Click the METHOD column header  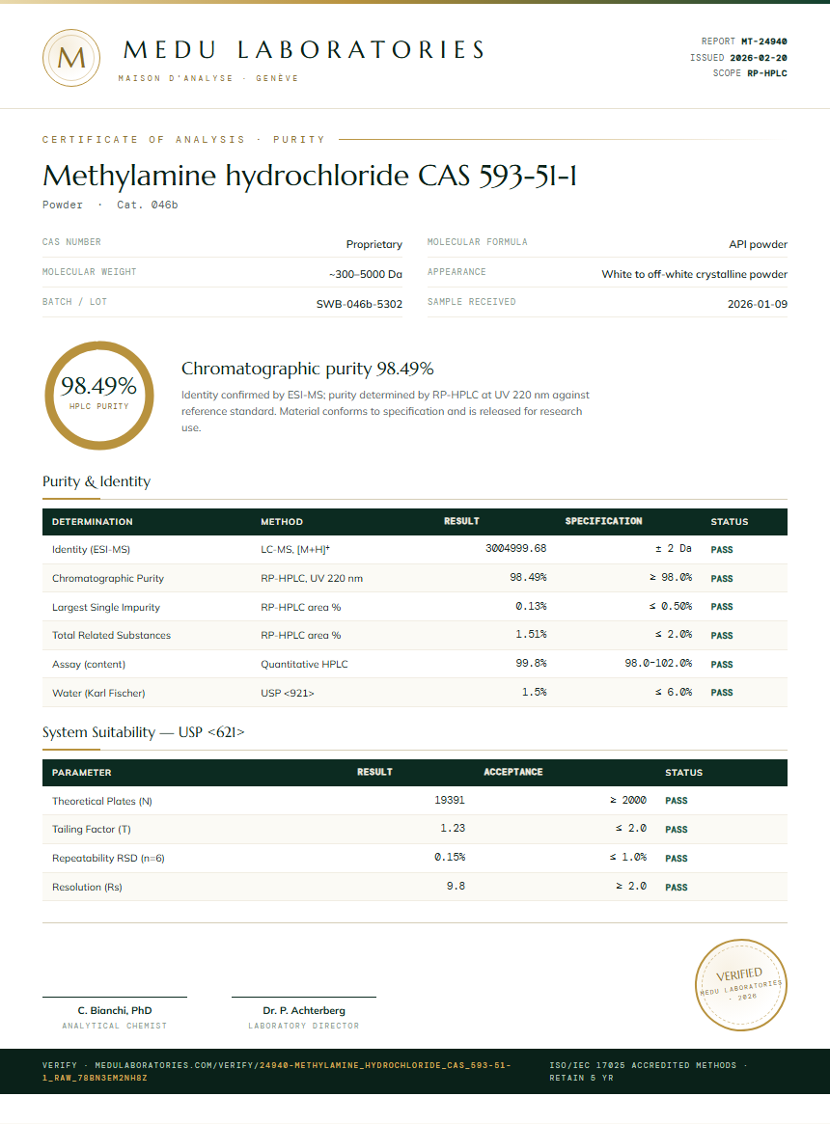(x=281, y=522)
